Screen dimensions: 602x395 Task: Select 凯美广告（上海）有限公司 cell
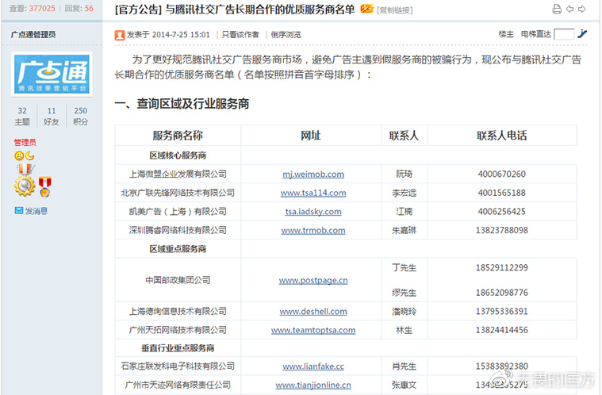[x=178, y=212]
